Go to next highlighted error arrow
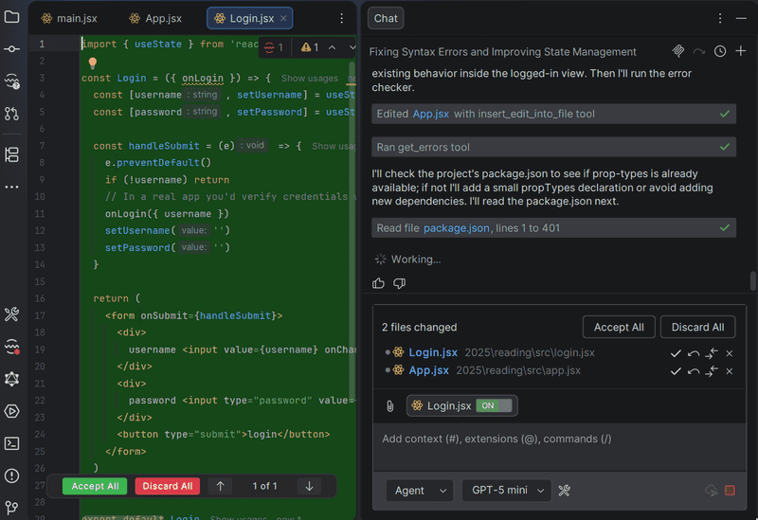 coord(352,47)
